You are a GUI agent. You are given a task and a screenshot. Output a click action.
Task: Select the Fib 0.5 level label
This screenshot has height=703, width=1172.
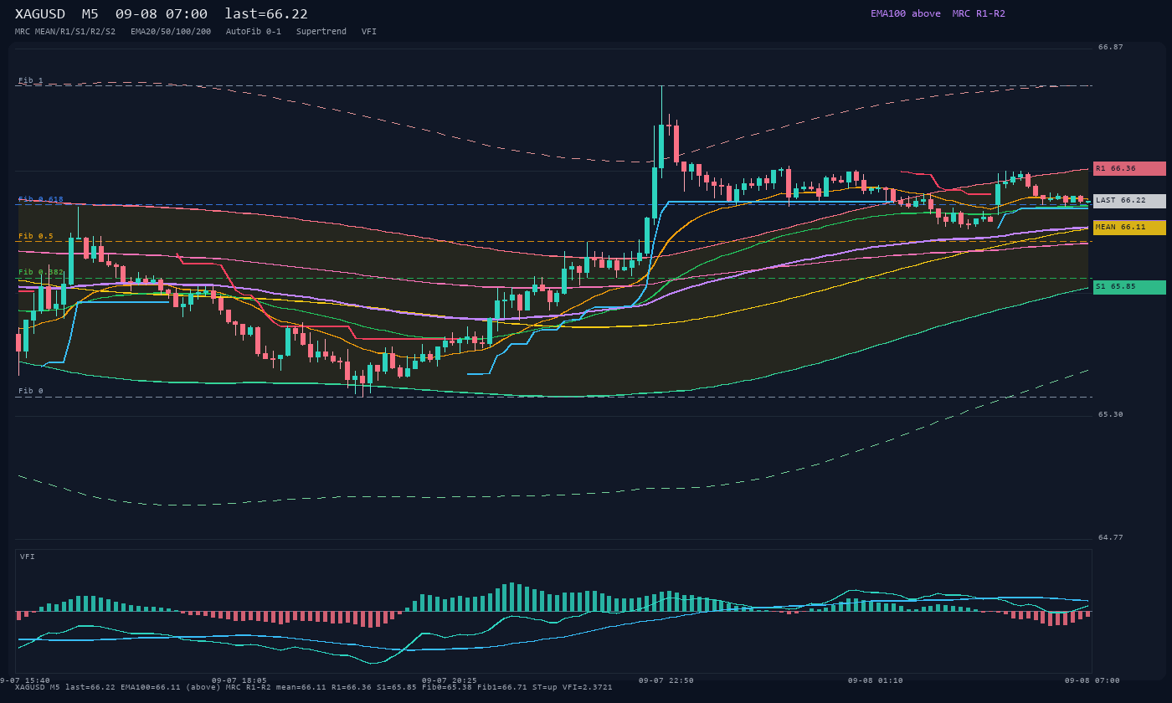pyautogui.click(x=36, y=237)
